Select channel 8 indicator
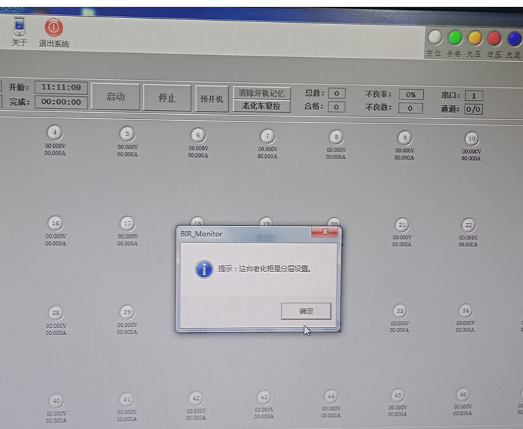The width and height of the screenshot is (523, 429). tap(336, 137)
